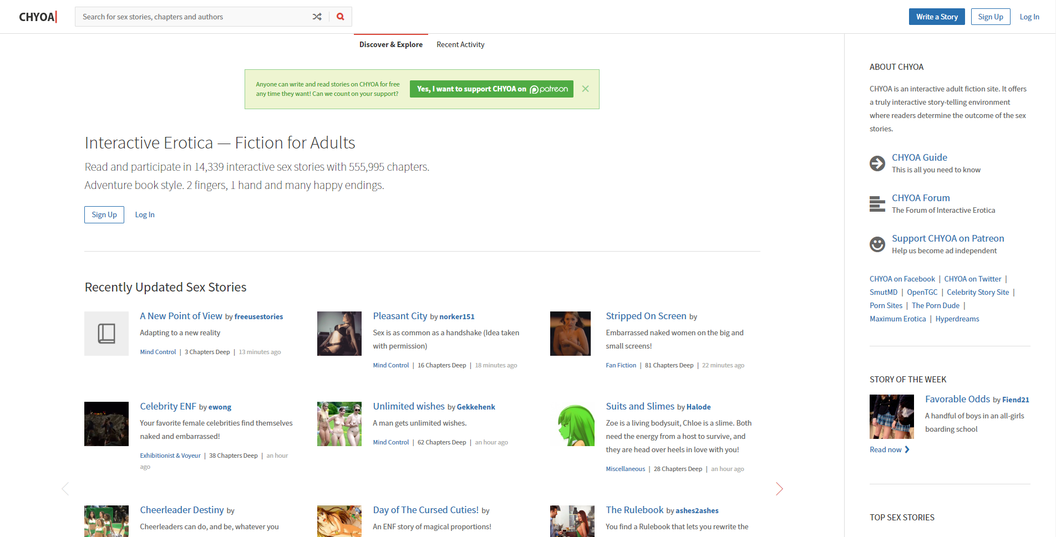Go to next stories with right arrow
This screenshot has height=537, width=1056.
(779, 488)
